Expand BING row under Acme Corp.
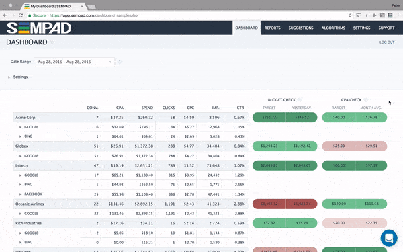The height and width of the screenshot is (252, 403). (20, 136)
